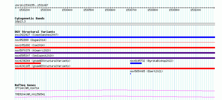This screenshot has width=222, height=100.
Task: Click the long red nsv4241165 bar
Action: [115, 68]
